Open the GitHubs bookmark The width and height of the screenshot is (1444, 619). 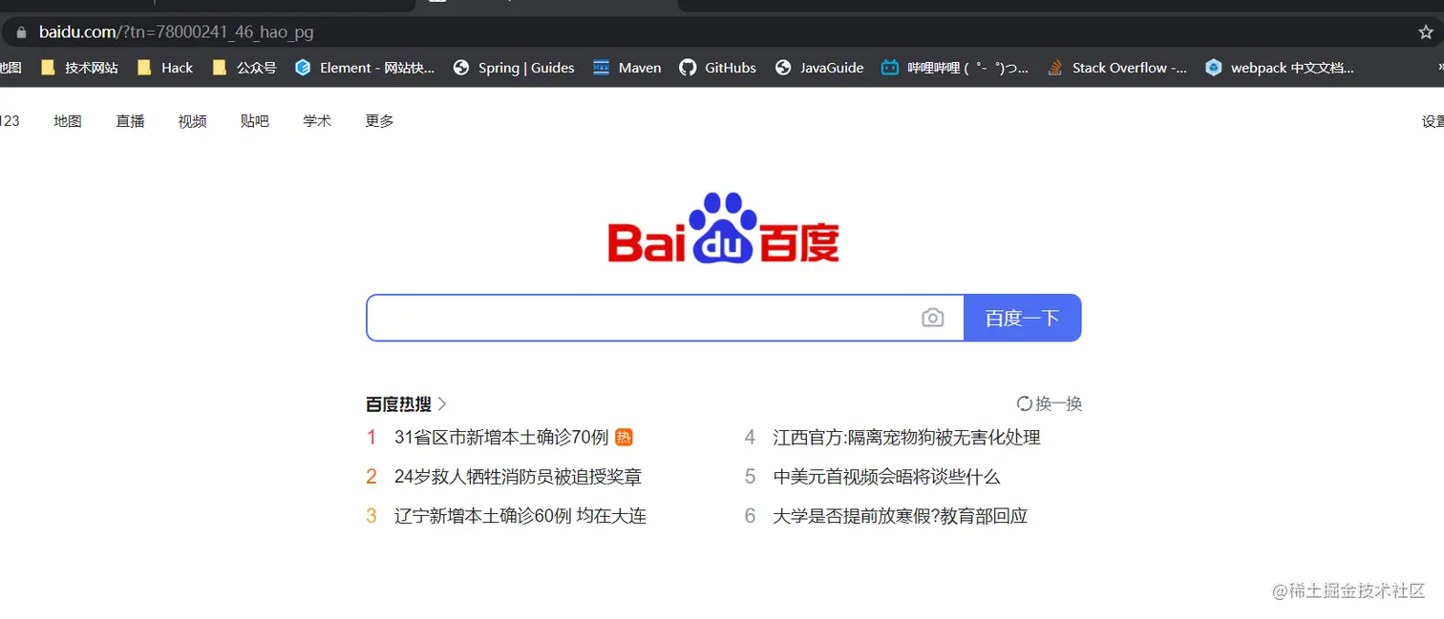(x=717, y=68)
